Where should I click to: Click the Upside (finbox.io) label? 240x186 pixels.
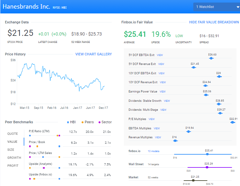40,174
